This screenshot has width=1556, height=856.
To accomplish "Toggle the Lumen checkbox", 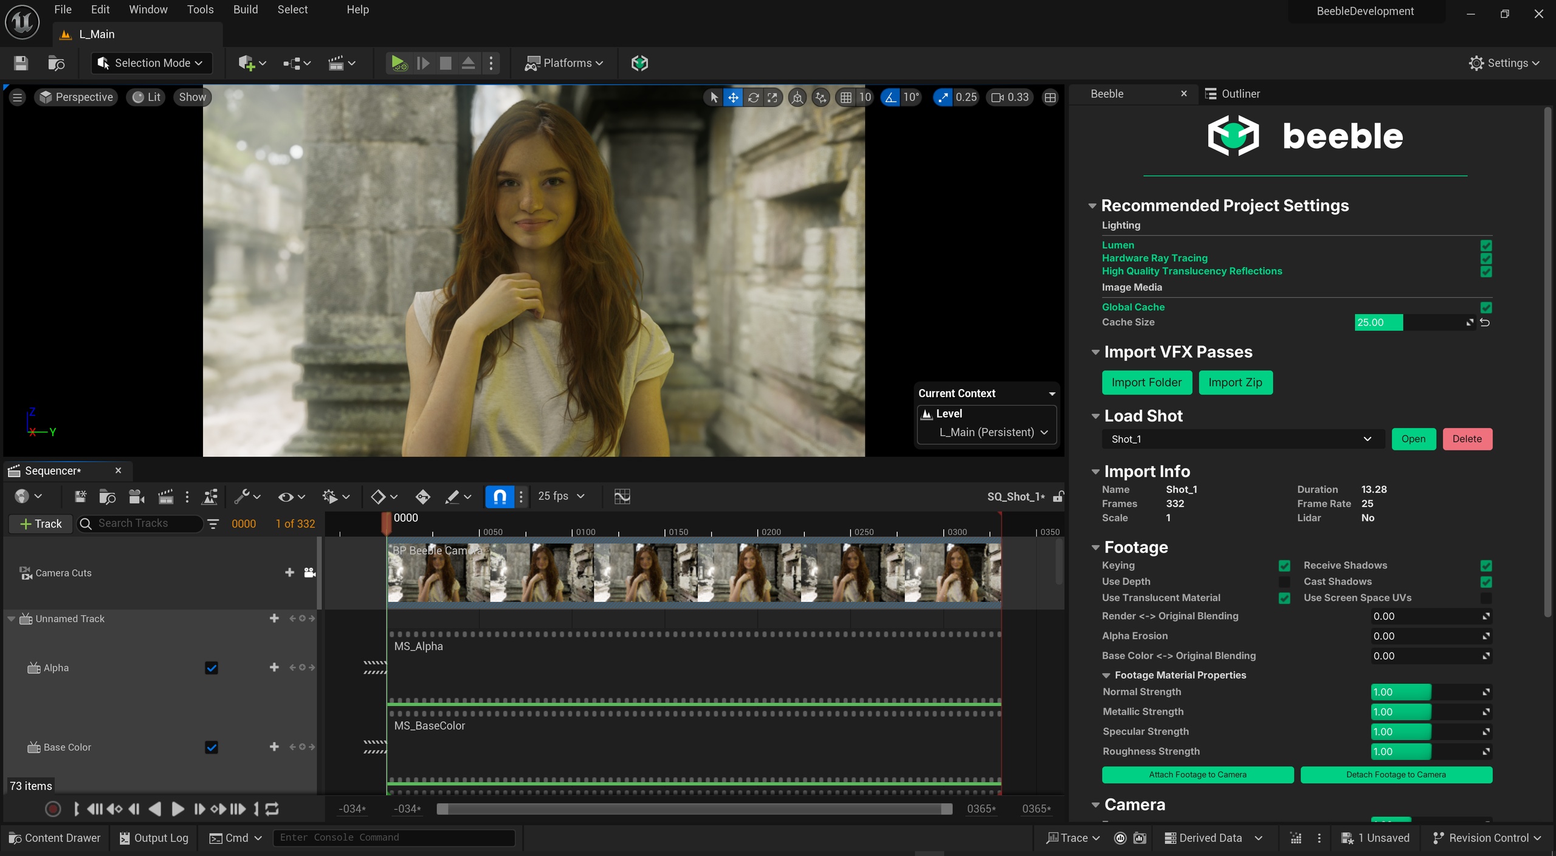I will [x=1486, y=245].
